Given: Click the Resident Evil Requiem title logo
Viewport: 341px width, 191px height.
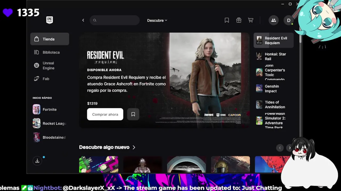Looking at the screenshot, I should (x=105, y=57).
